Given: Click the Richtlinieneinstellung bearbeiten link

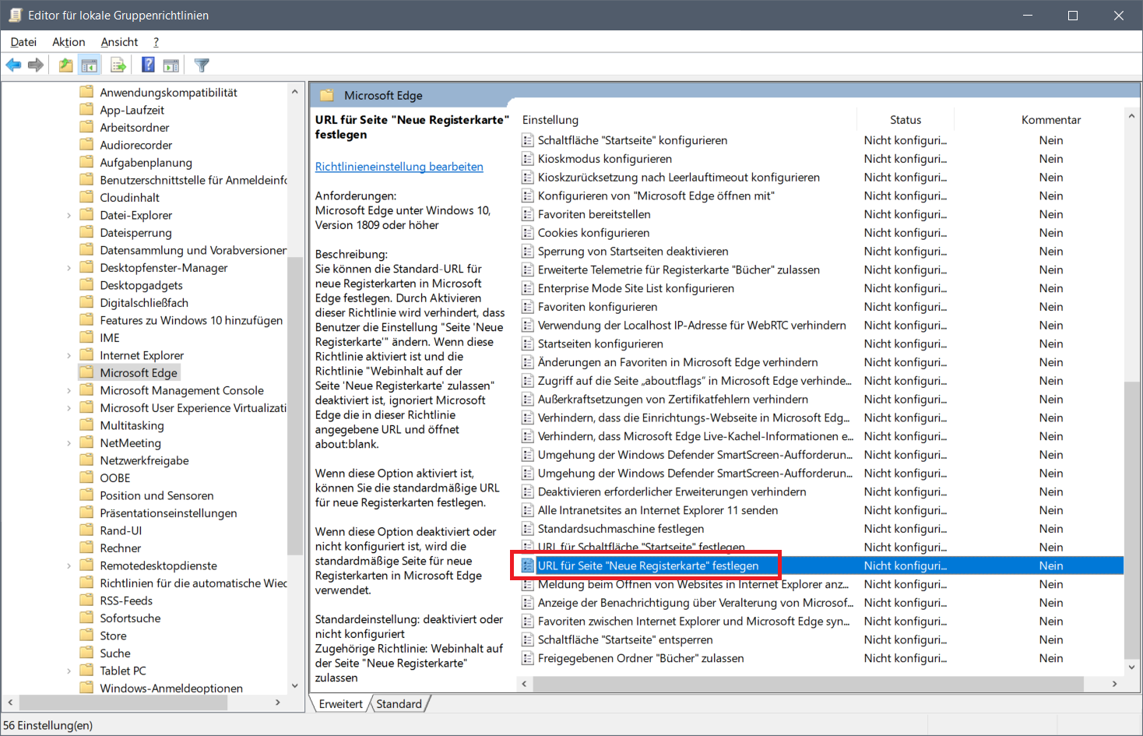Looking at the screenshot, I should [399, 167].
